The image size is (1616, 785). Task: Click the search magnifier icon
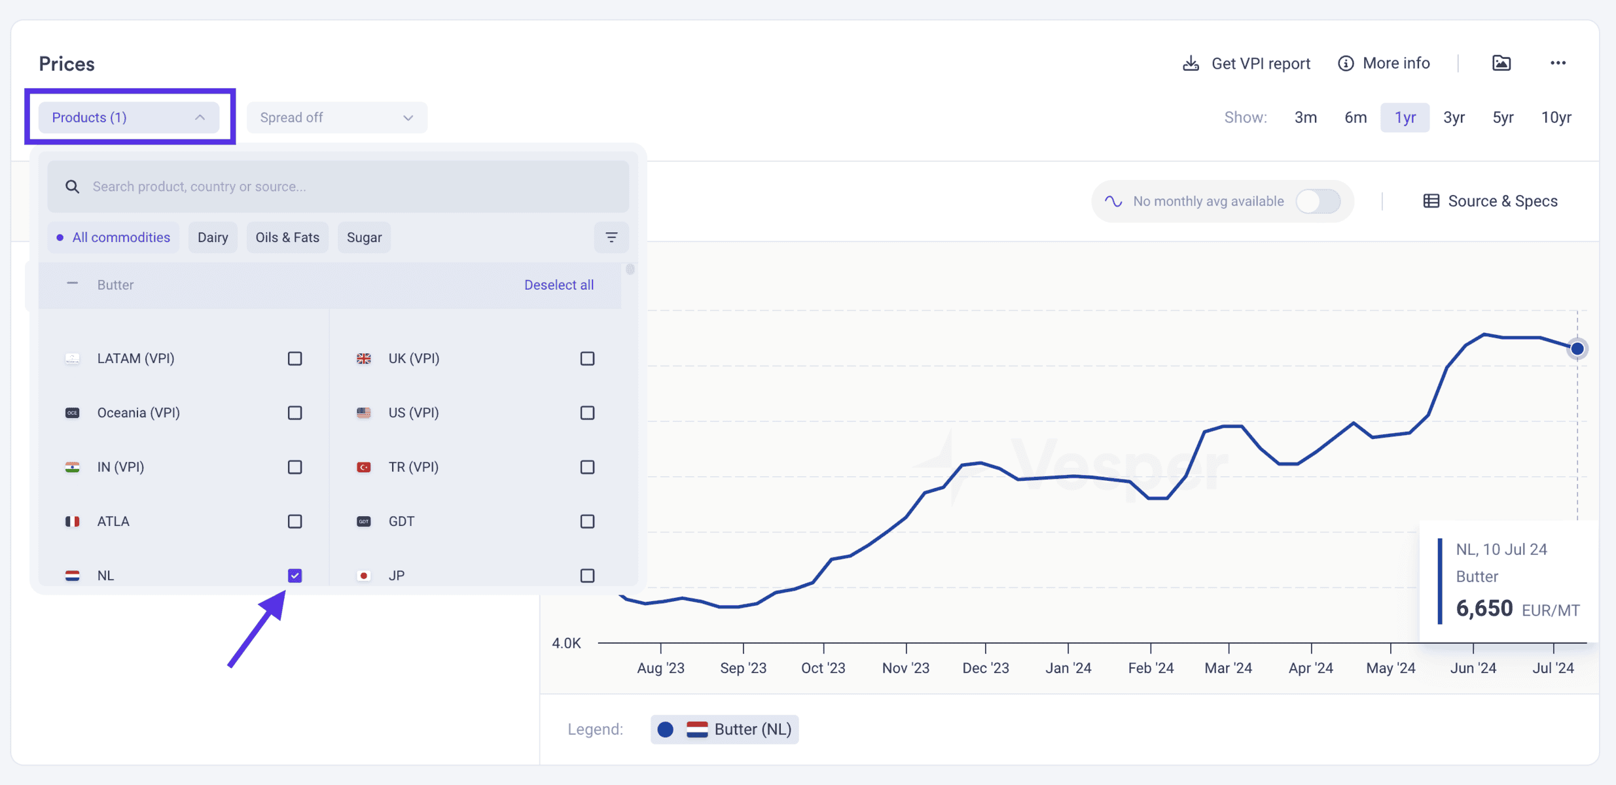coord(72,186)
